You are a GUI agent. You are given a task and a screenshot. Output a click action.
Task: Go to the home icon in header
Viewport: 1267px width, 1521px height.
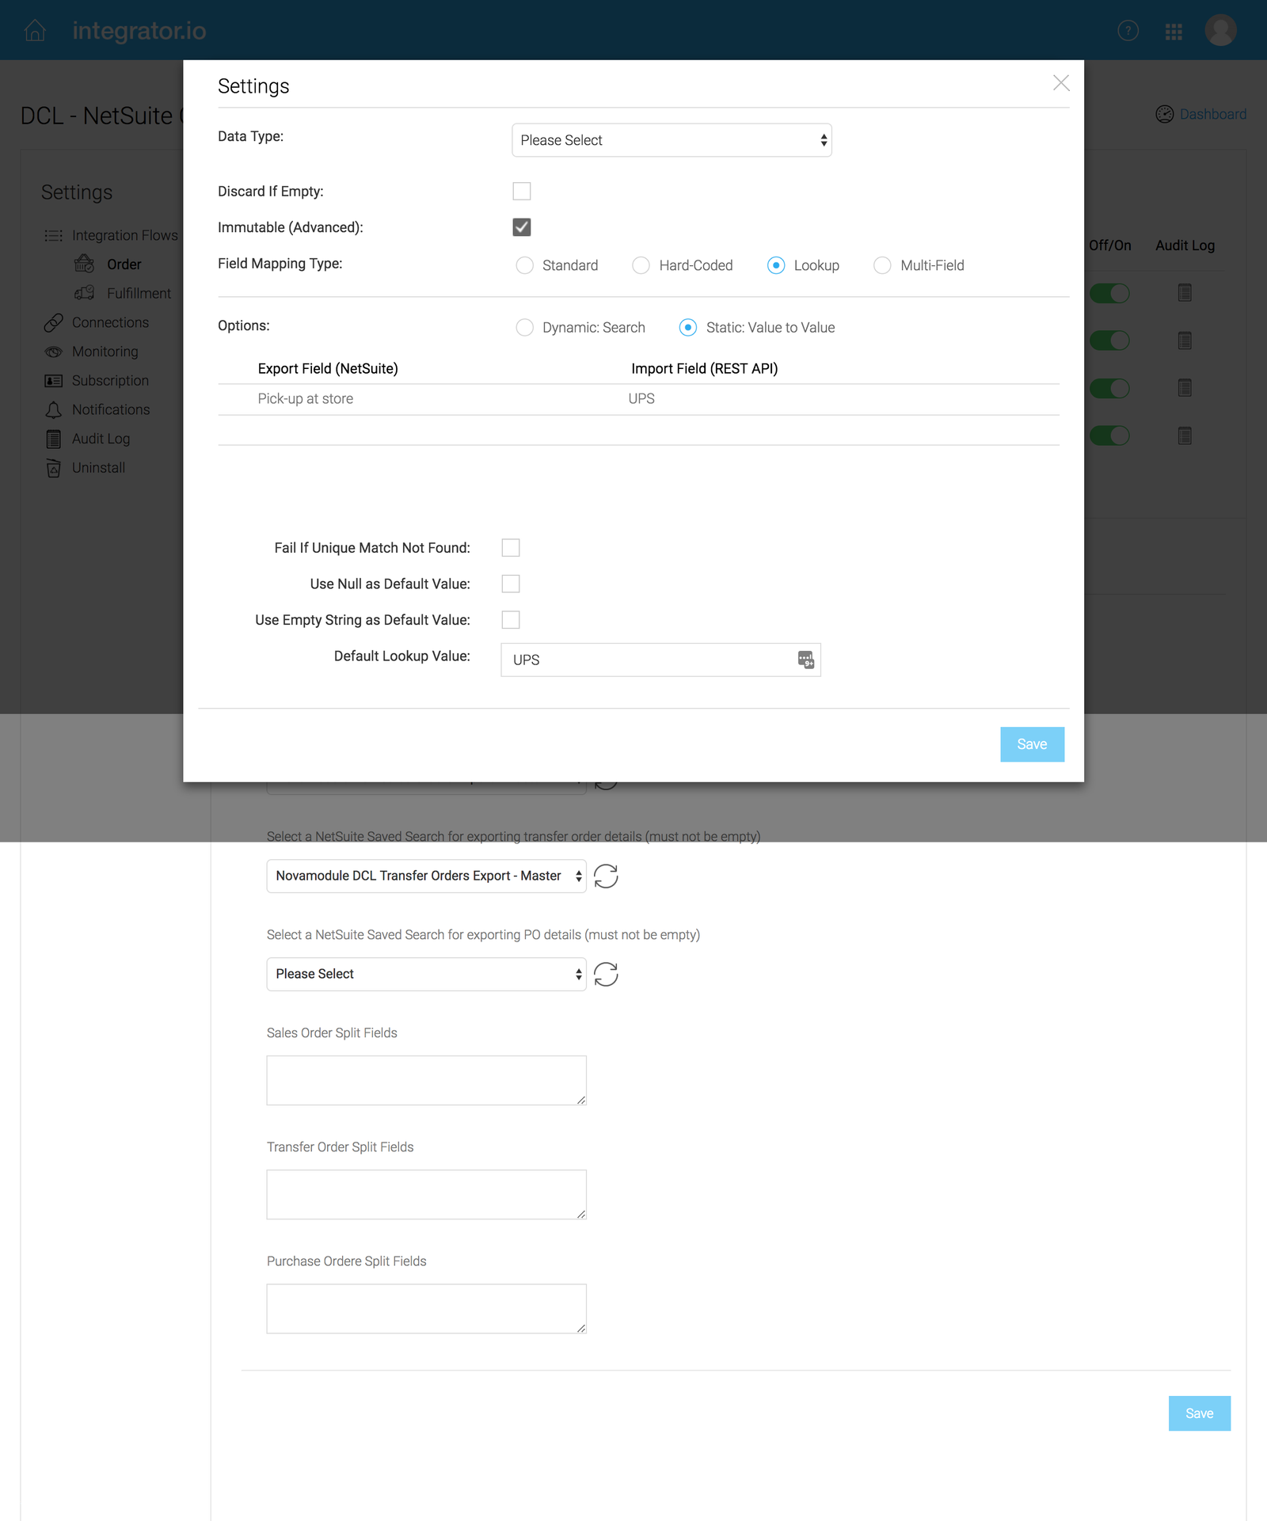[35, 31]
